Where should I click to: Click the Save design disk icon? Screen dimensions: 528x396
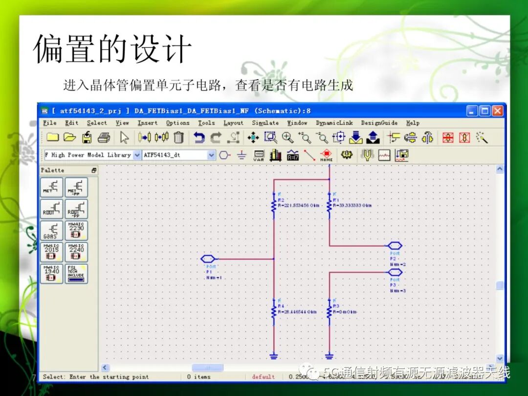87,137
